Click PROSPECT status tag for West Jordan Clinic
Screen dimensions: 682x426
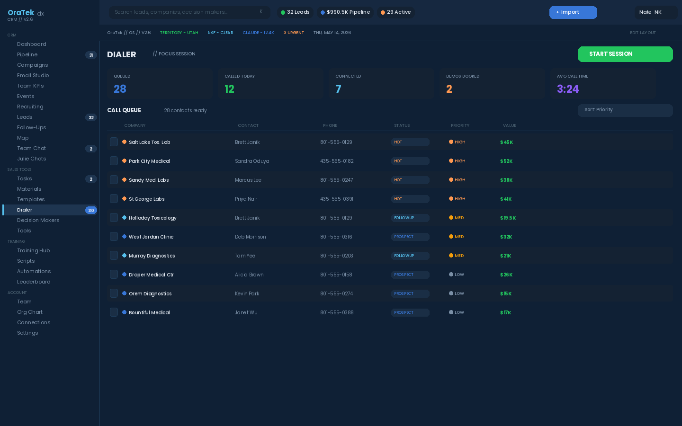click(x=410, y=237)
